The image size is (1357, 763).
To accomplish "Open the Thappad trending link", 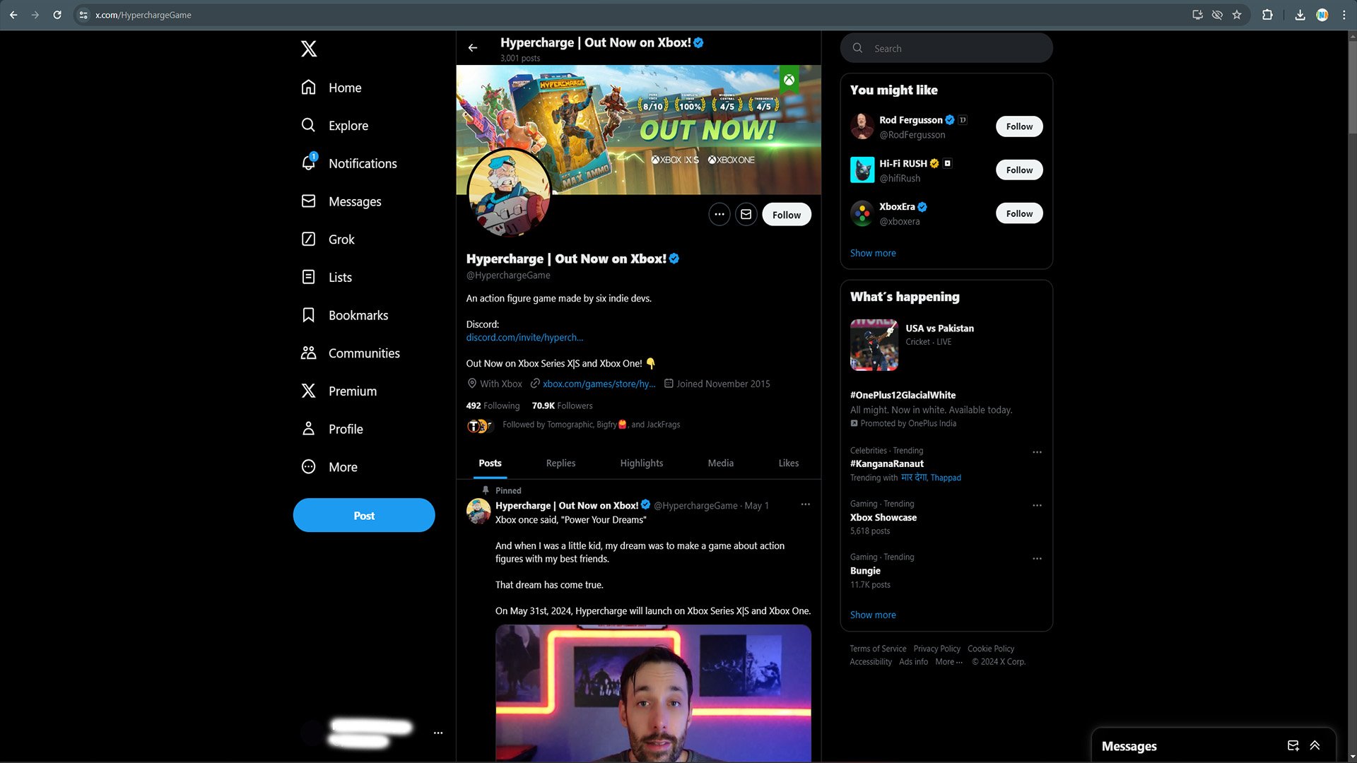I will [946, 478].
